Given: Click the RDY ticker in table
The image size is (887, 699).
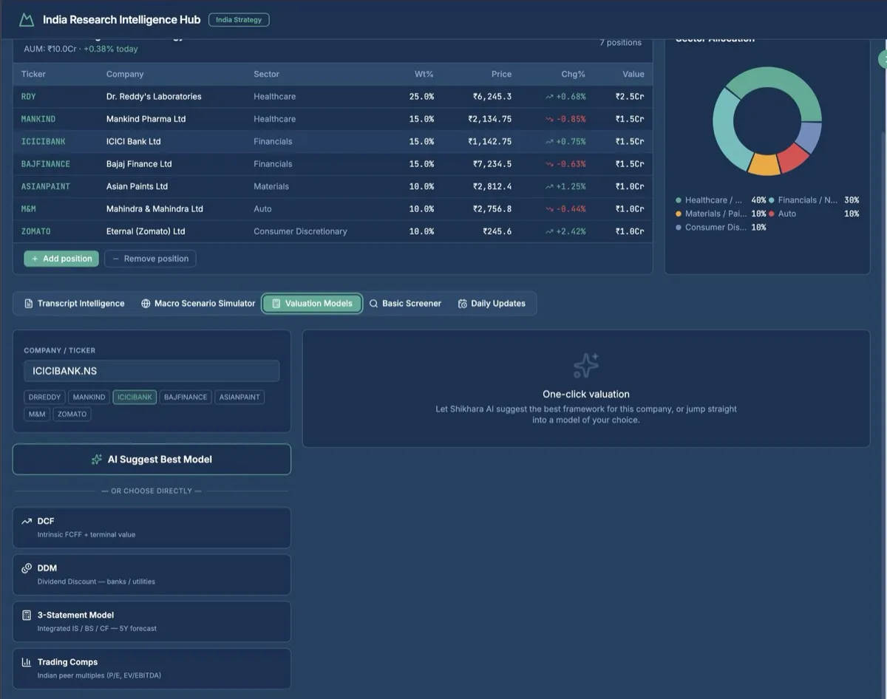Looking at the screenshot, I should pos(28,97).
